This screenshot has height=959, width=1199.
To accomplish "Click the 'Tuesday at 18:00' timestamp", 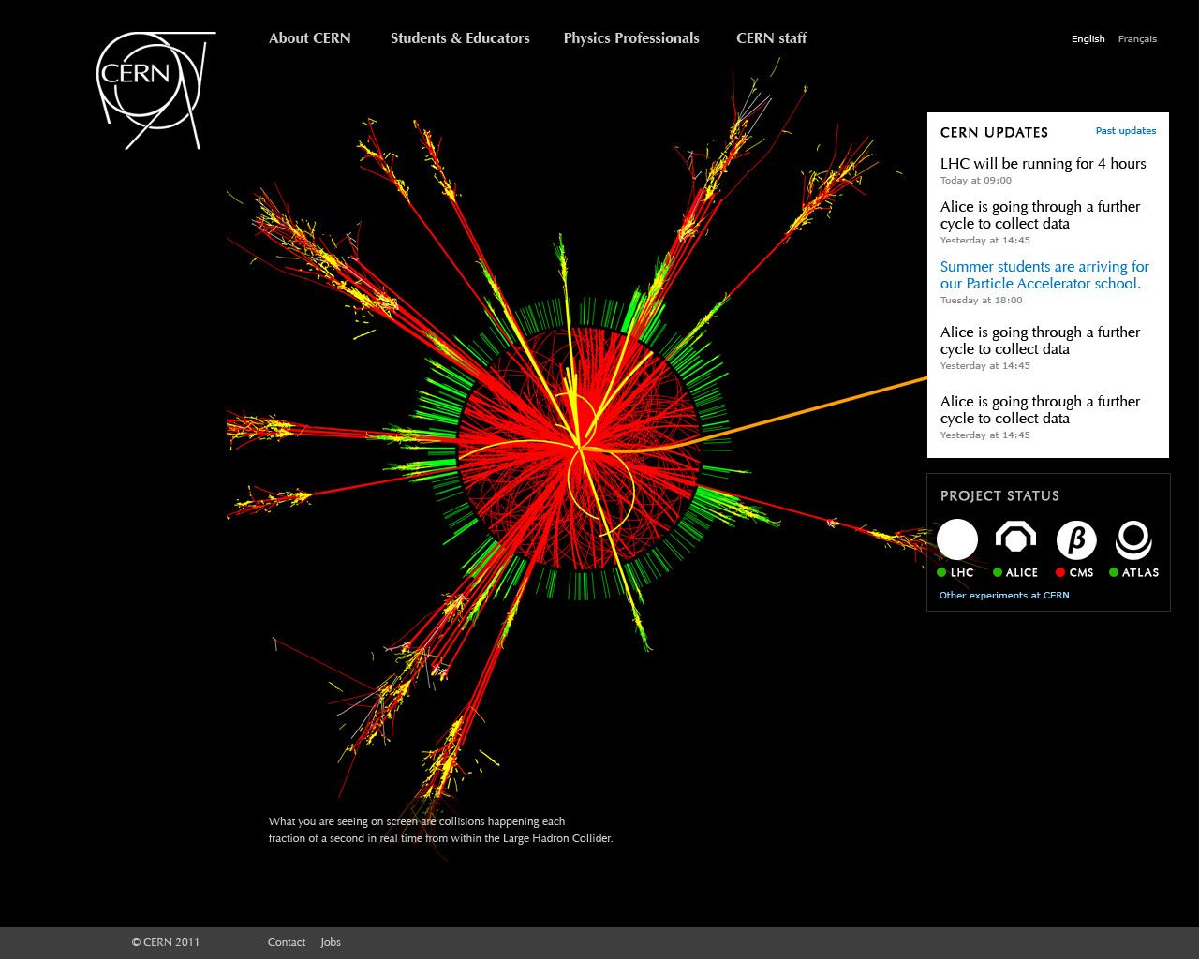I will pos(982,301).
